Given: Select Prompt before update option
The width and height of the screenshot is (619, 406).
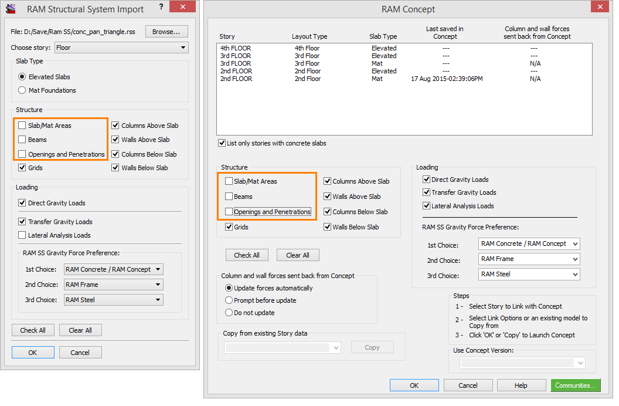Looking at the screenshot, I should 229,300.
